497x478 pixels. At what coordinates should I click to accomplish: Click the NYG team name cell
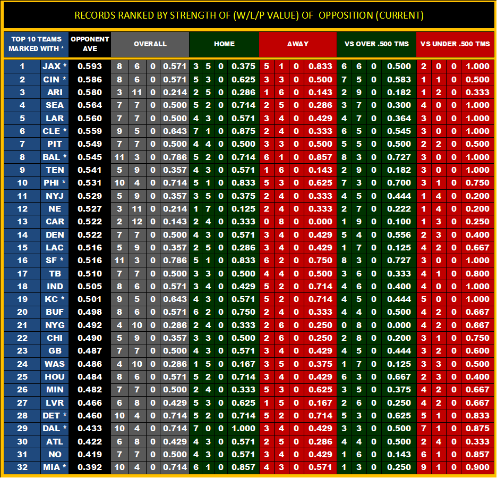click(55, 325)
